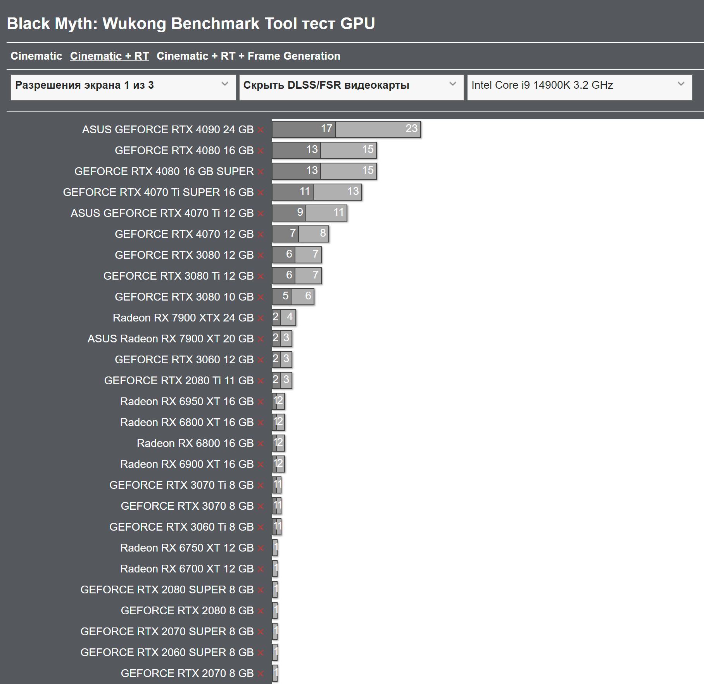Remove Radeon RX 6800 XT 16 GB row

pos(261,423)
